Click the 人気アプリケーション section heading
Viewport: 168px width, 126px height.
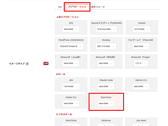[x=68, y=17]
